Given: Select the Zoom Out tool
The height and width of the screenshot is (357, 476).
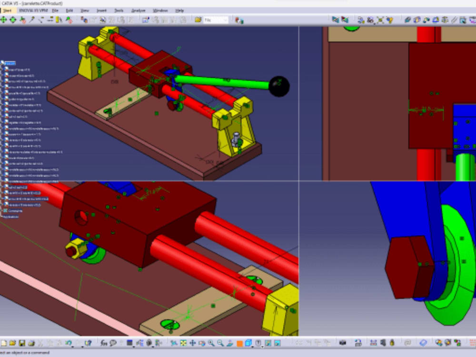Looking at the screenshot, I should (219, 342).
